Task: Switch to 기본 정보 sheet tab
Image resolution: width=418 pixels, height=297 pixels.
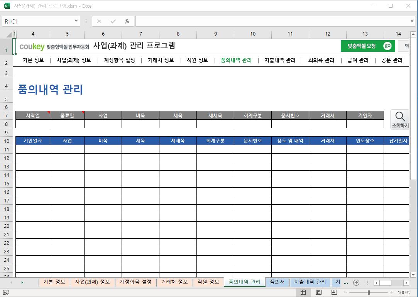Action: [x=54, y=282]
